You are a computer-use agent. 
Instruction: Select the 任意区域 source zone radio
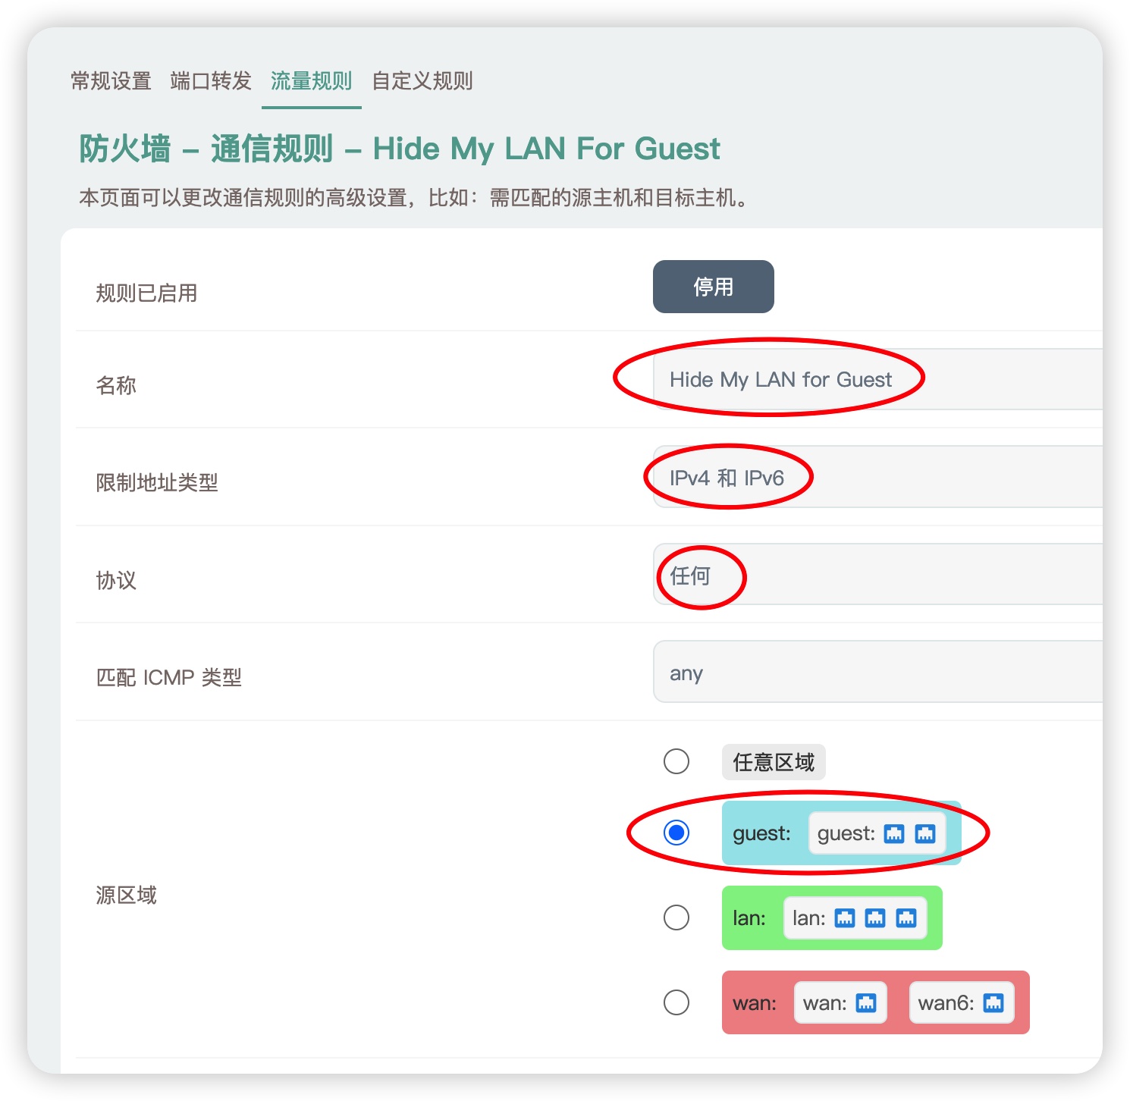pyautogui.click(x=676, y=761)
